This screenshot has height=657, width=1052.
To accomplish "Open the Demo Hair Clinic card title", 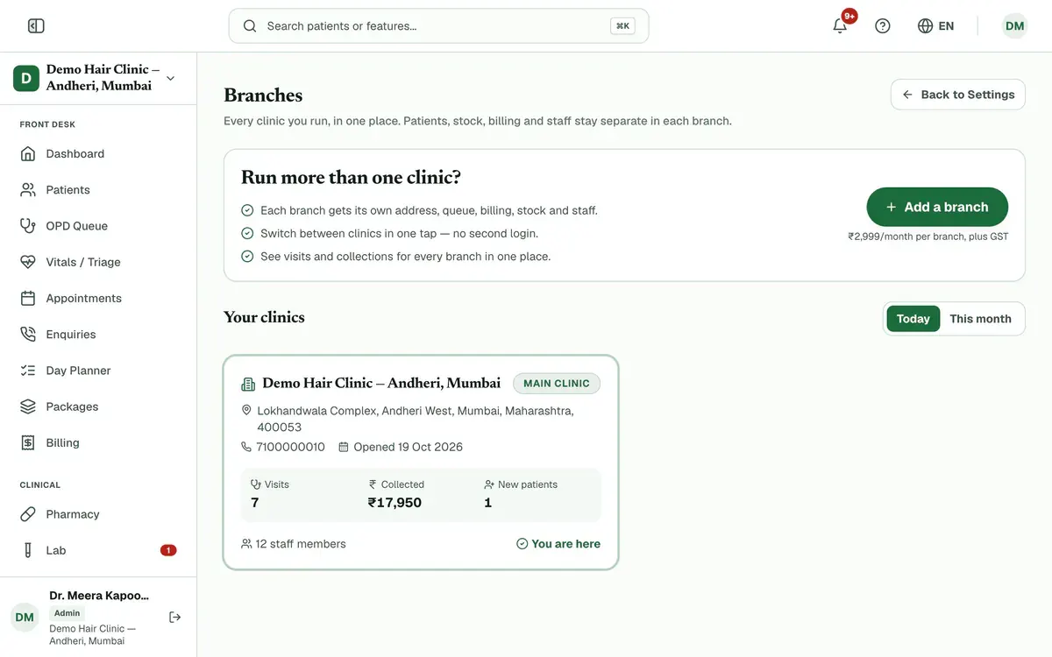I will point(381,383).
